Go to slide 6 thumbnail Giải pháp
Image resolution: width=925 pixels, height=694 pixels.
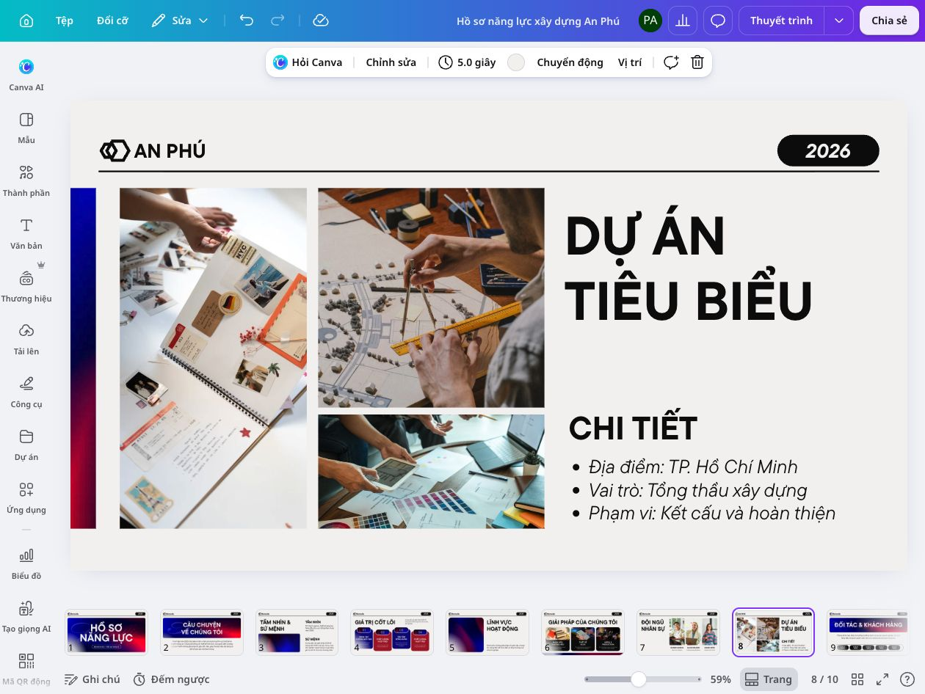pyautogui.click(x=583, y=632)
